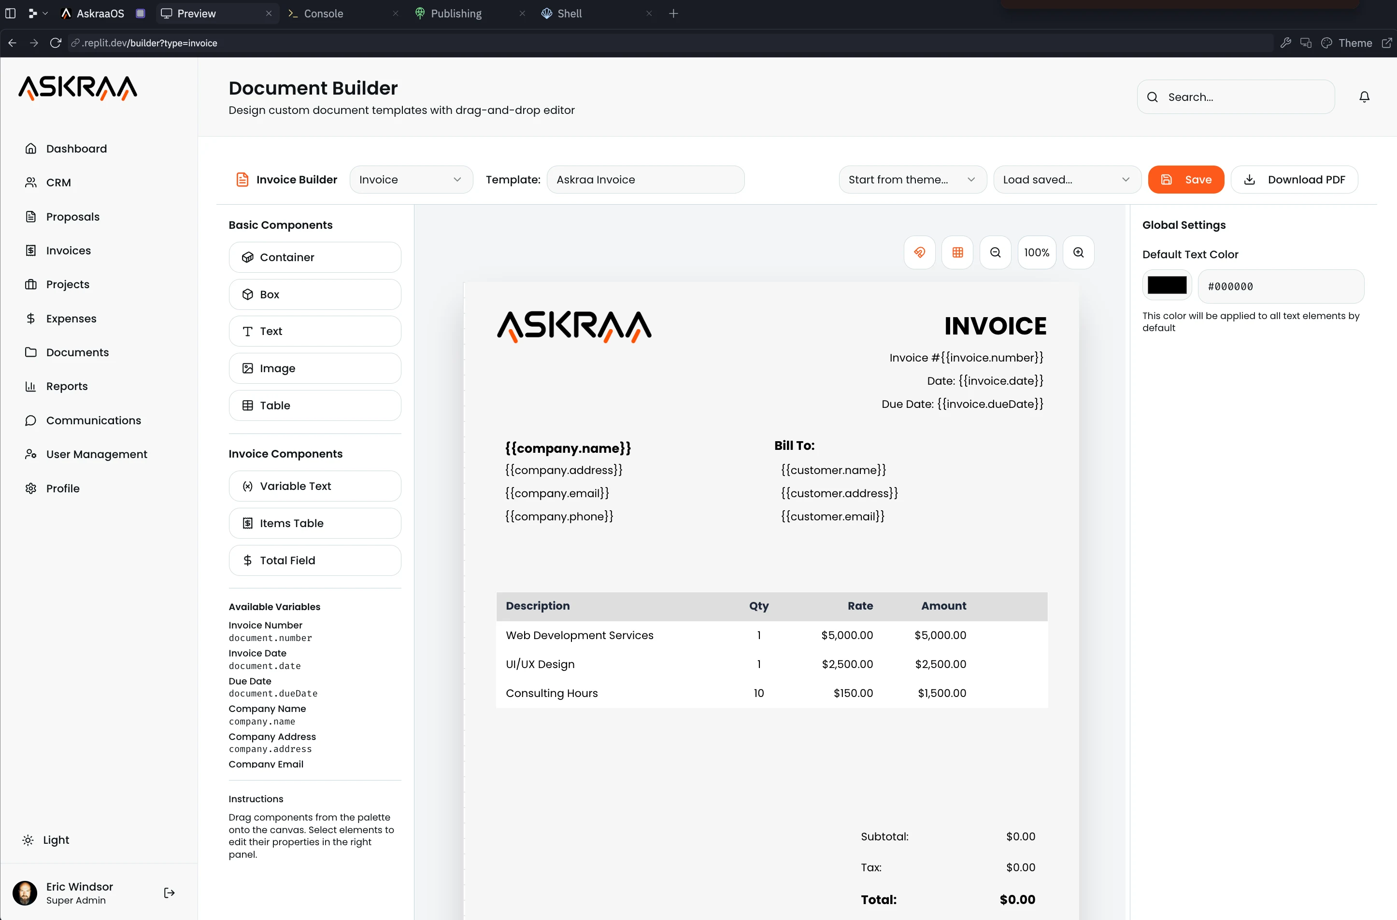Open notifications bell icon
The height and width of the screenshot is (920, 1397).
tap(1364, 97)
